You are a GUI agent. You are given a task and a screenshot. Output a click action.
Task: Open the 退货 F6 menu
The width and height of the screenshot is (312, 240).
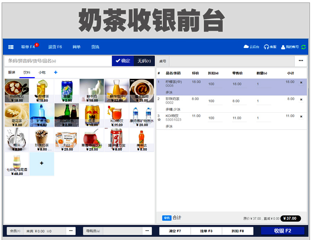pyautogui.click(x=55, y=47)
